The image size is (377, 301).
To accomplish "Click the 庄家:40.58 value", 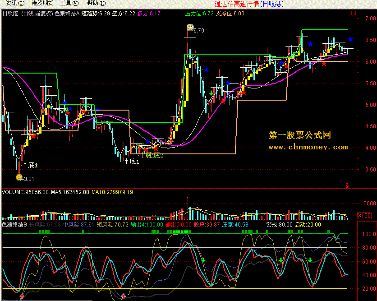I will tap(235, 225).
